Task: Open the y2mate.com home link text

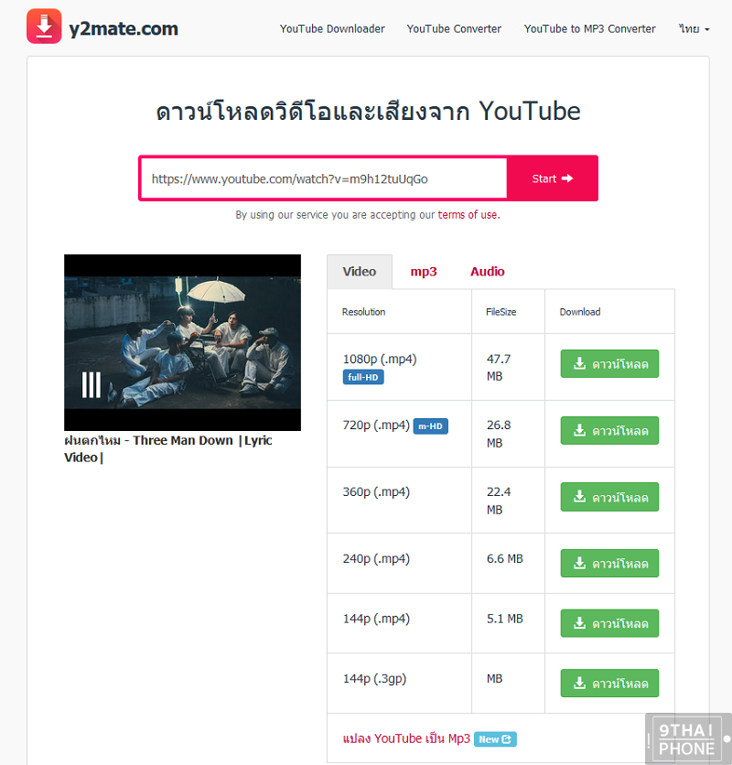Action: pos(124,28)
